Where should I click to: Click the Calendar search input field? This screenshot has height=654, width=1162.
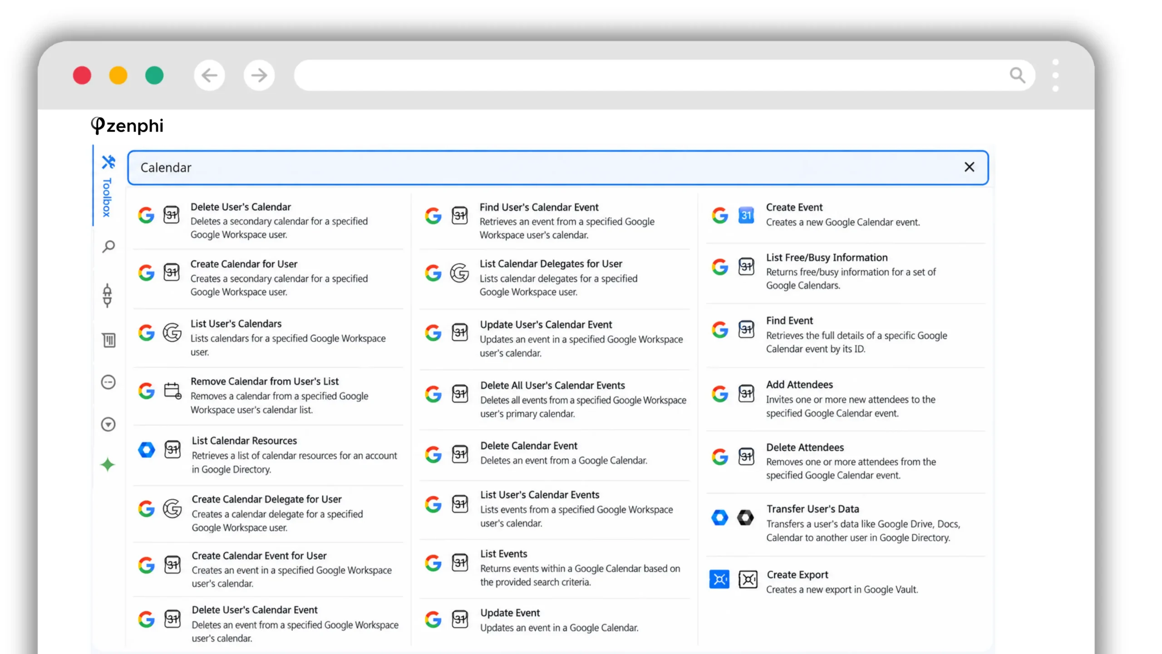(557, 168)
